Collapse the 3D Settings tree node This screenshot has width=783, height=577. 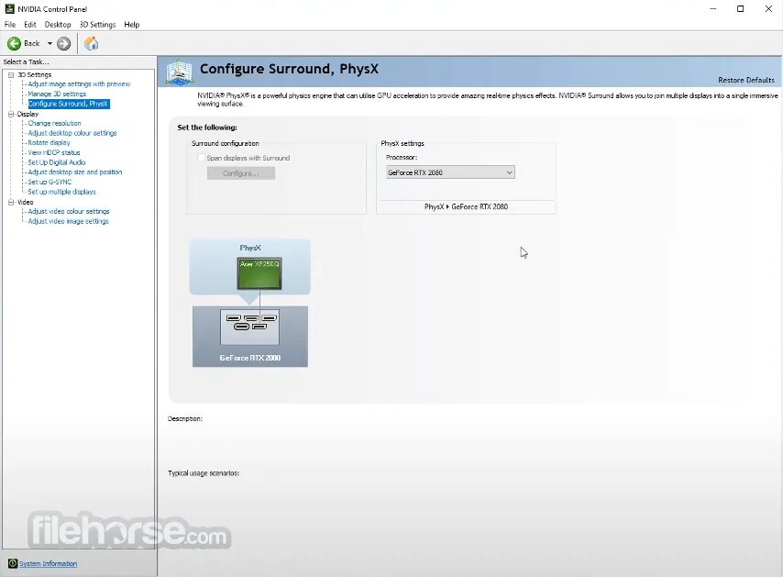[11, 74]
